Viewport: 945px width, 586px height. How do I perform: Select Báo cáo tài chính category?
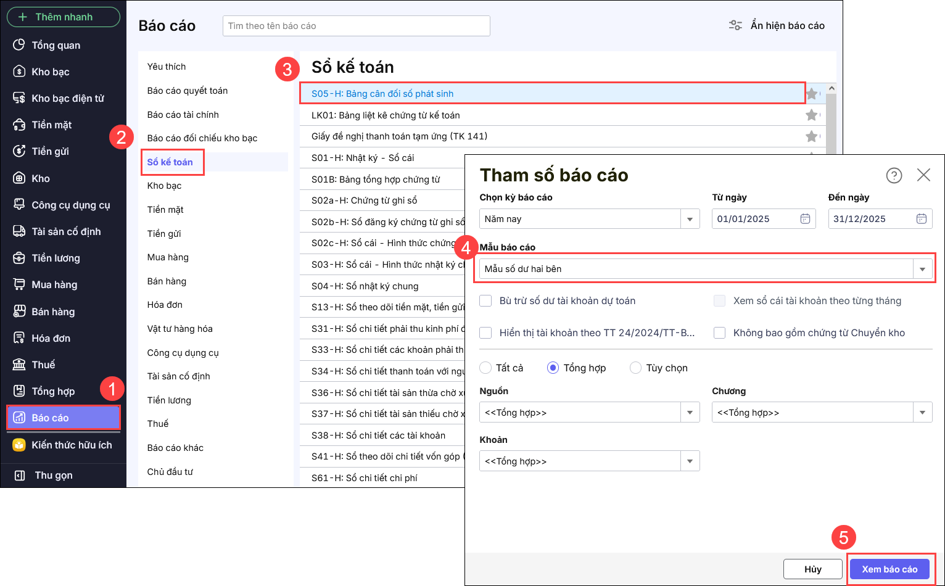183,115
